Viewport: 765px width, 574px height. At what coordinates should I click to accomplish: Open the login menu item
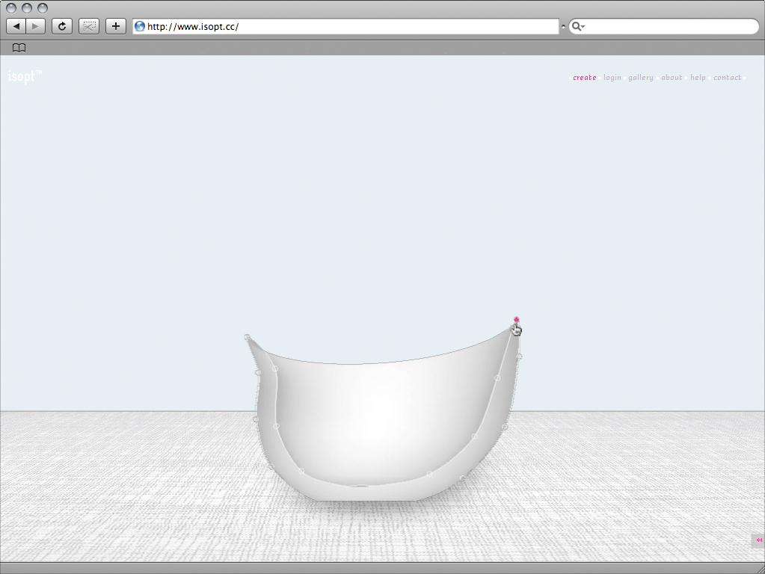[612, 78]
